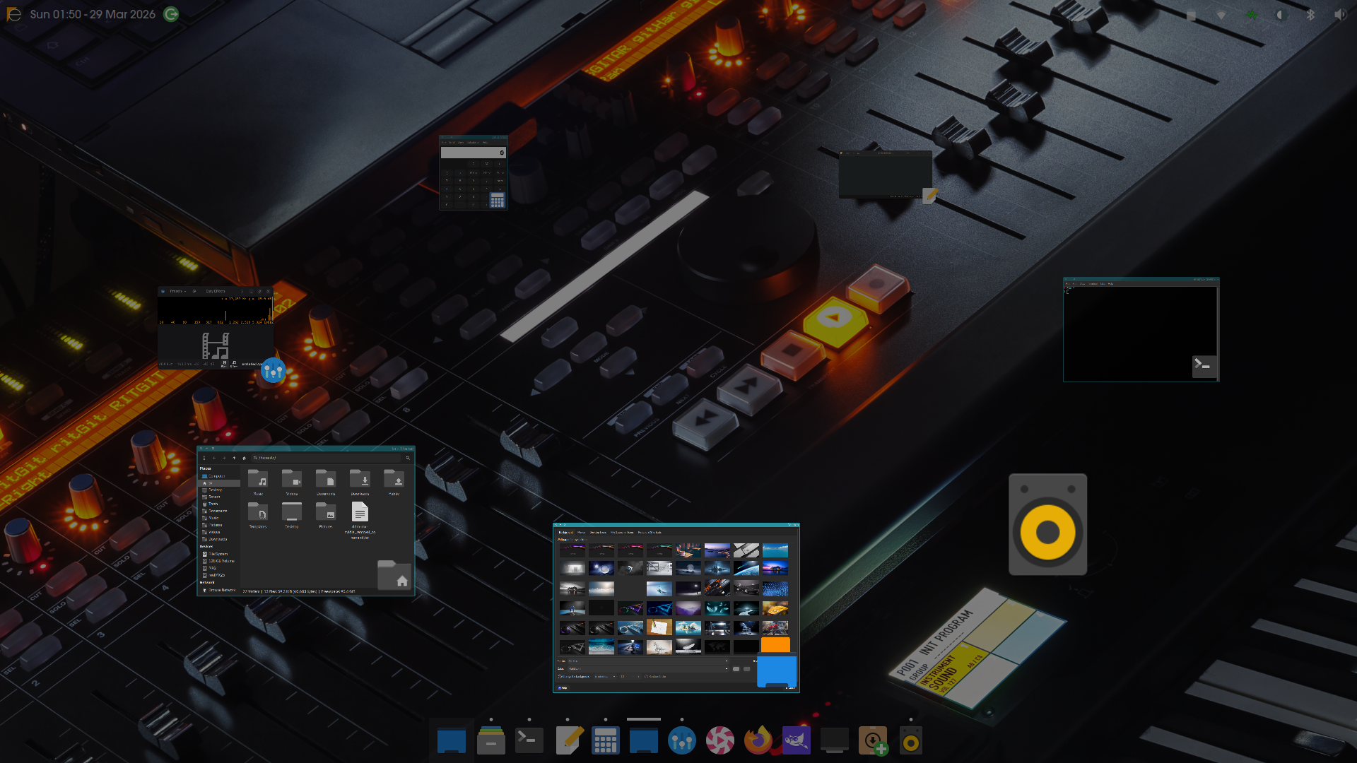Open GIMP from the dock

pyautogui.click(x=796, y=741)
